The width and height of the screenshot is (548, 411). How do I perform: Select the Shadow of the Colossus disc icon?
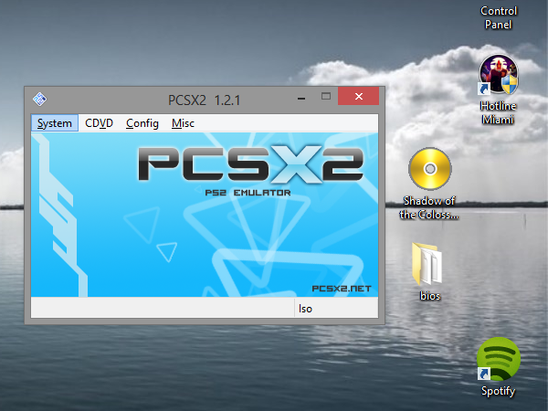(x=429, y=184)
